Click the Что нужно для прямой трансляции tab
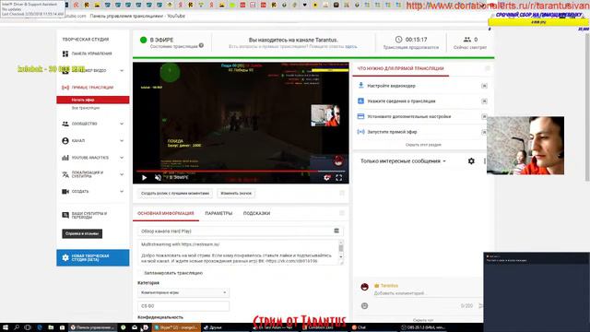590x332 pixels. (400, 68)
